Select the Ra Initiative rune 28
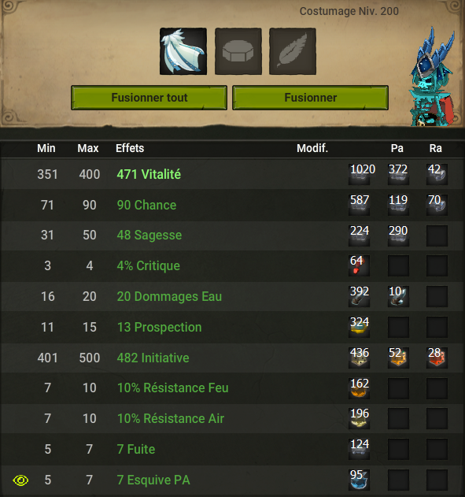Image resolution: width=465 pixels, height=497 pixels. (437, 358)
